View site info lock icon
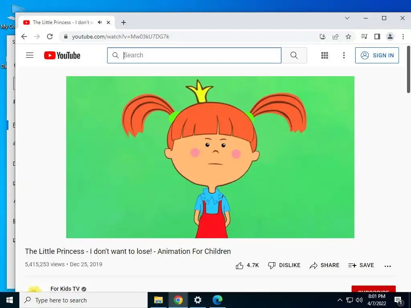Viewport: 411px width, 308px height. click(66, 36)
